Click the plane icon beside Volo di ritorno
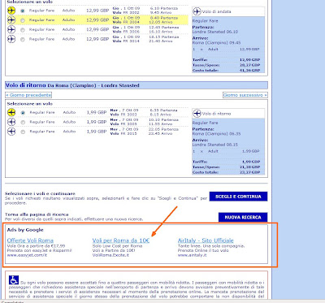325x303 pixels. (197, 114)
